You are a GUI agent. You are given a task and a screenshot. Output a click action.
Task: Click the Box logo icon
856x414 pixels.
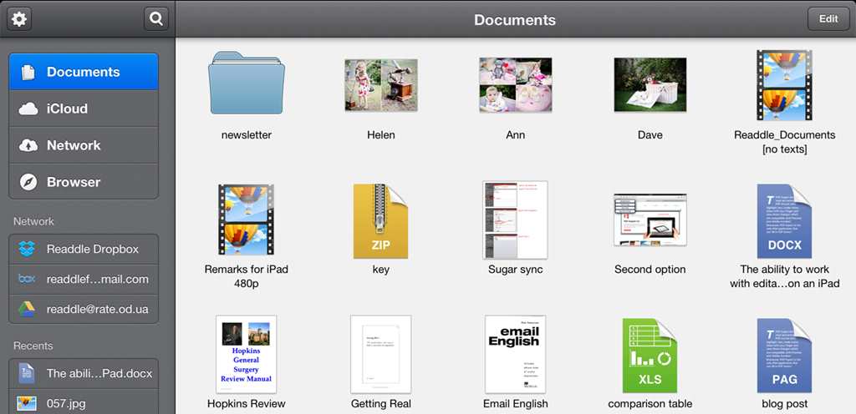pyautogui.click(x=26, y=279)
